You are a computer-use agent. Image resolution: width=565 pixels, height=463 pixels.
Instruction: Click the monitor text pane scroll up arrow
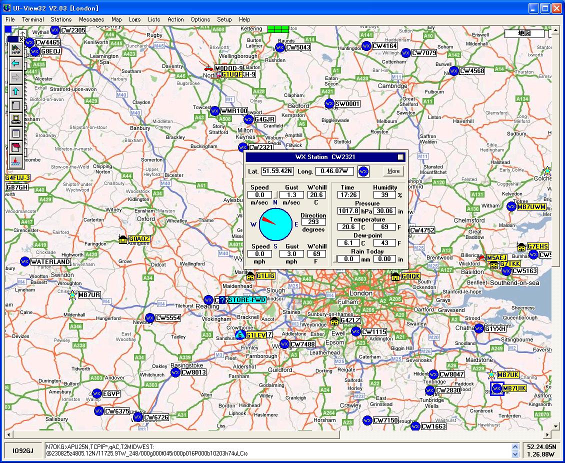tap(515, 447)
